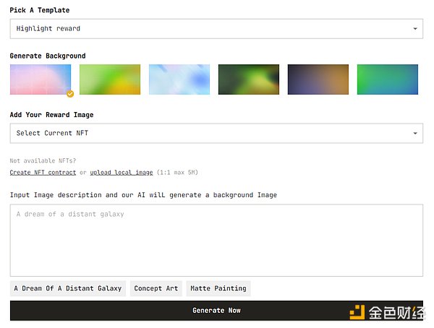The height and width of the screenshot is (328, 434).
Task: Open the Create NFT contract link
Action: pos(43,173)
